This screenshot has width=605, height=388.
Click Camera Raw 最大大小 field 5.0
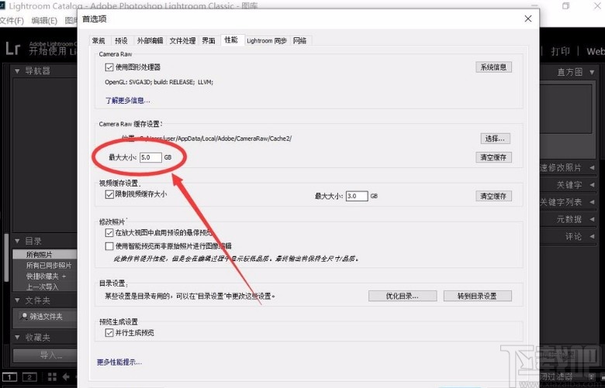pyautogui.click(x=150, y=157)
